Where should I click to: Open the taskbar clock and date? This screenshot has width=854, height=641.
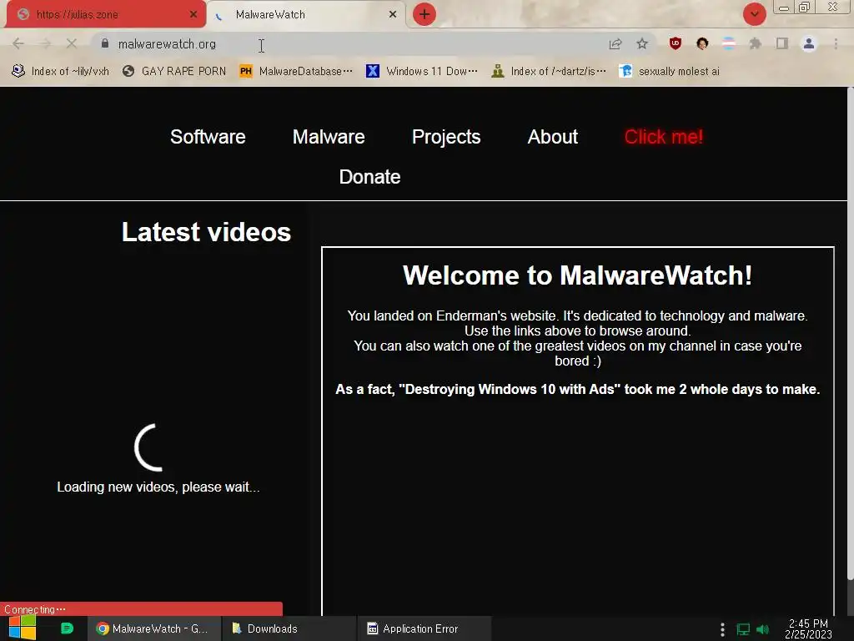point(808,628)
